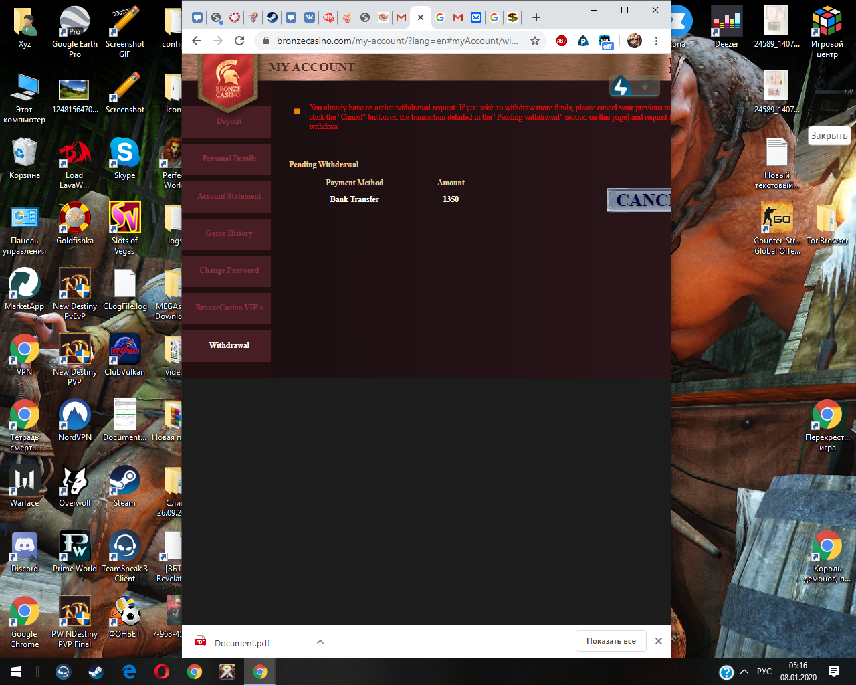This screenshot has height=685, width=856.
Task: Select the Overwolf desktop icon
Action: tap(75, 486)
